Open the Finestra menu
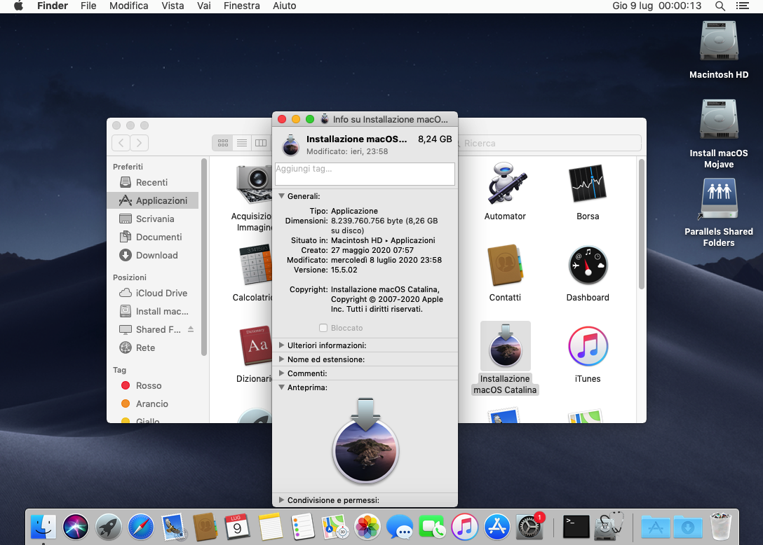 [242, 6]
